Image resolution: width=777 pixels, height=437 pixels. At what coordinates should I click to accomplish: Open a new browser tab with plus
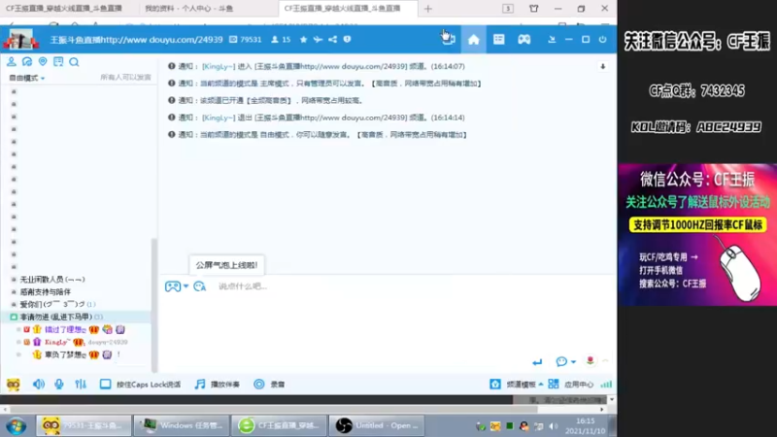pyautogui.click(x=428, y=9)
